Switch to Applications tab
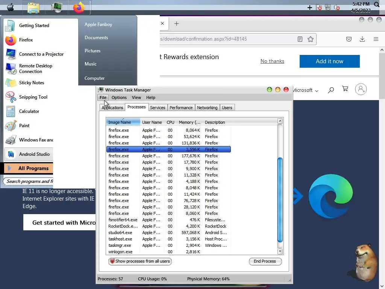385x289 pixels. tap(112, 108)
